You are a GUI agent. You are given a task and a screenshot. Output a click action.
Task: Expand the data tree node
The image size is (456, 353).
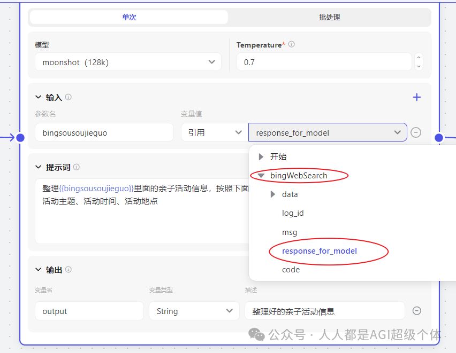[x=273, y=194]
